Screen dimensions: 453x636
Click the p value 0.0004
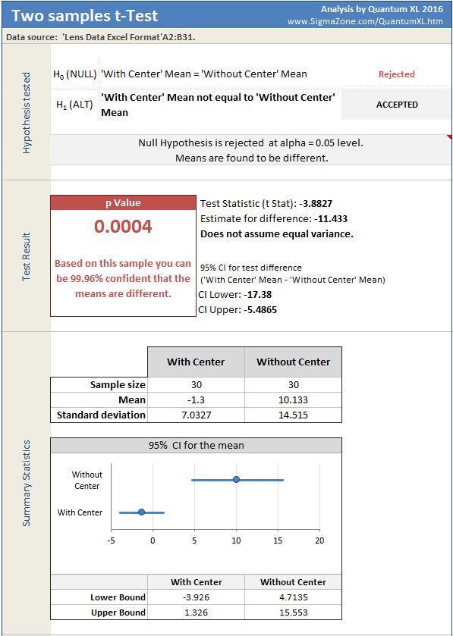pos(123,227)
